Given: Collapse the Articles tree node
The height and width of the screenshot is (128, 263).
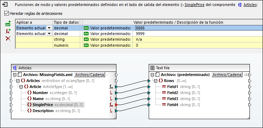Looking at the screenshot, I should coord(18,81).
